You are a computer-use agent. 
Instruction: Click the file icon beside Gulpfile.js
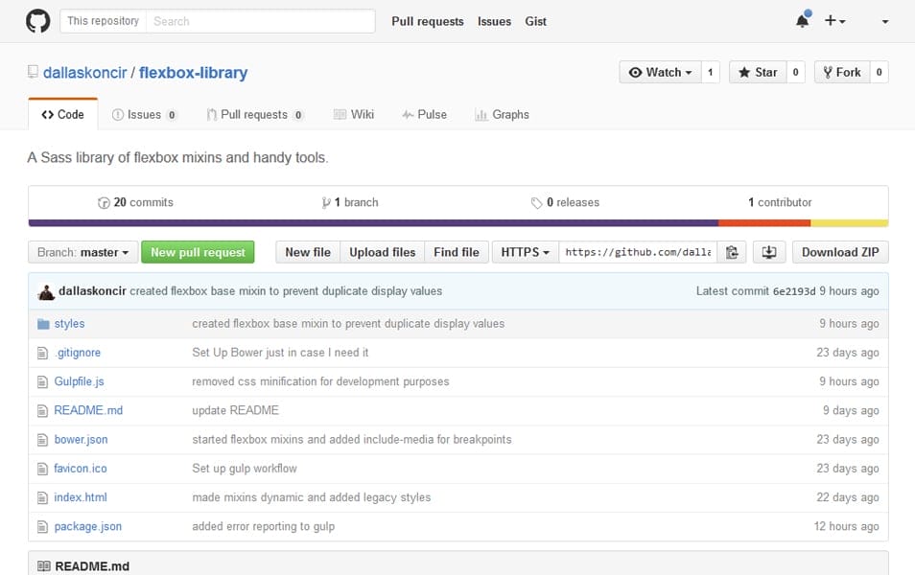[x=42, y=382]
